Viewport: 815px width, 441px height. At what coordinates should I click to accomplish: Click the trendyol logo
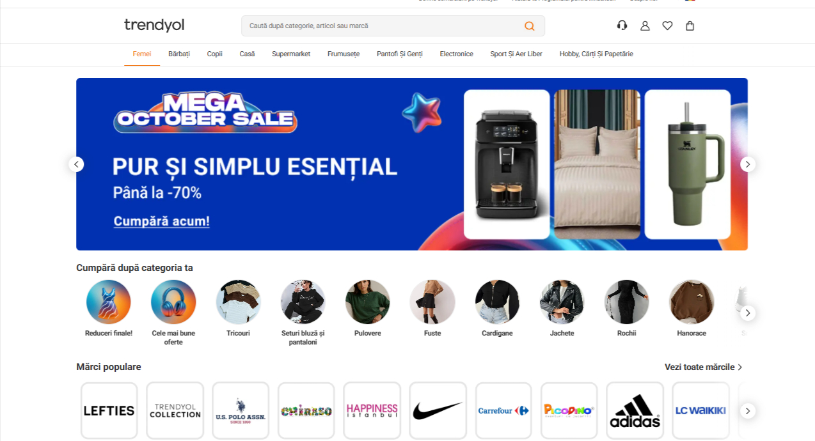point(154,25)
